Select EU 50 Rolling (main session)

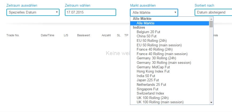tap(159, 45)
